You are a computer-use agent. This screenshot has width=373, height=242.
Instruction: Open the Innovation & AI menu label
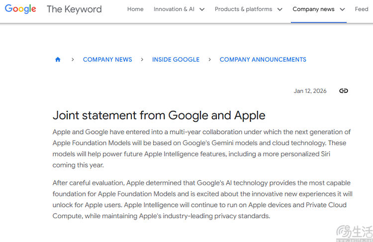(x=174, y=9)
